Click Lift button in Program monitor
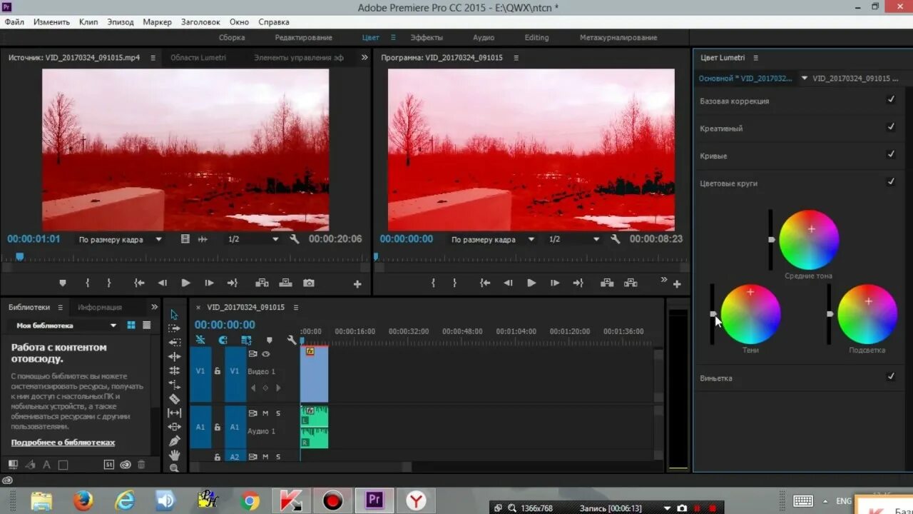This screenshot has width=913, height=514. pyautogui.click(x=607, y=283)
